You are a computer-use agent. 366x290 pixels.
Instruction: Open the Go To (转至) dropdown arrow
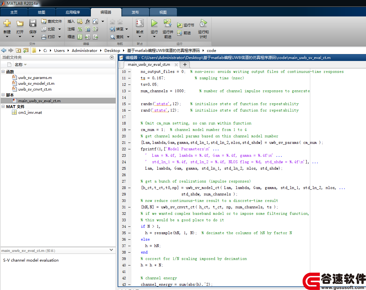coord(127,29)
